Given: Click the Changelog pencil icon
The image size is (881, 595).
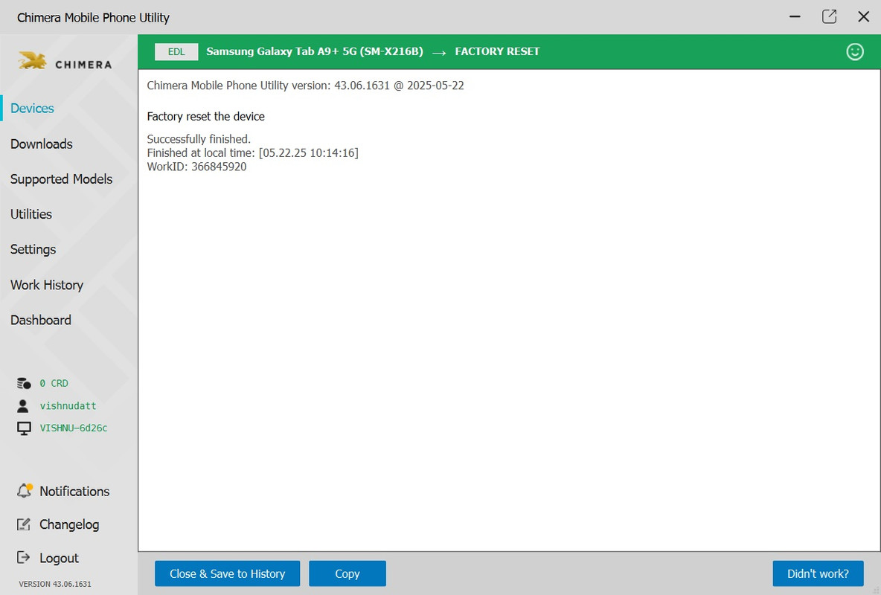Looking at the screenshot, I should click(x=24, y=524).
